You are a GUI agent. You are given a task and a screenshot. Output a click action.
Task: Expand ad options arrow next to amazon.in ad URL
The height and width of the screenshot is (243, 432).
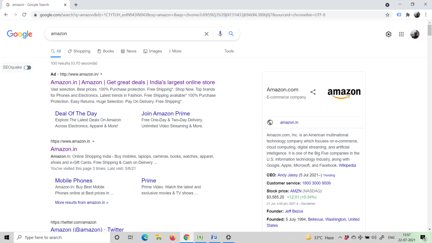tap(101, 74)
